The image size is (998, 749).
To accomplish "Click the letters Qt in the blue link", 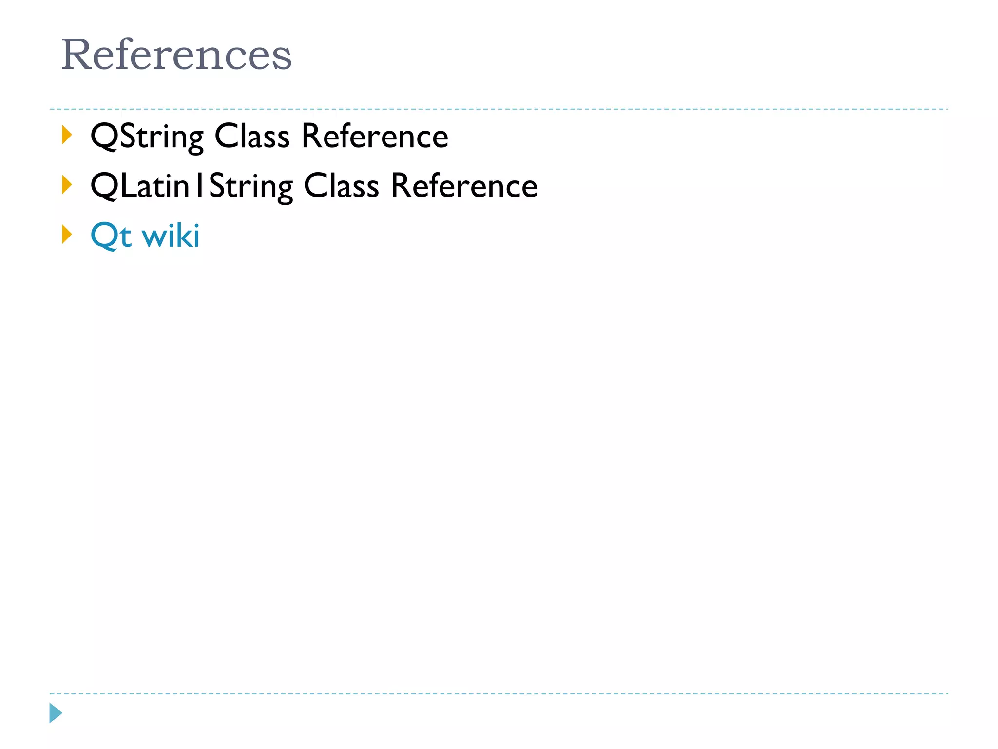I will coord(111,236).
